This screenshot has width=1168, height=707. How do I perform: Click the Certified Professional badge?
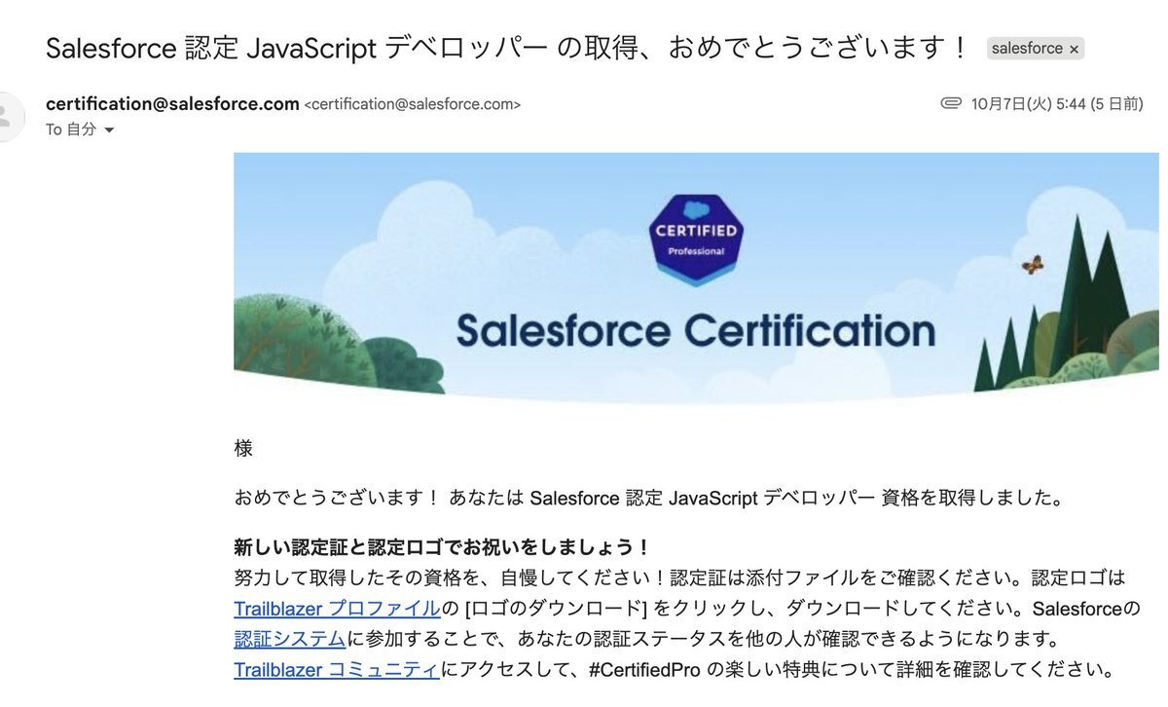tap(695, 240)
